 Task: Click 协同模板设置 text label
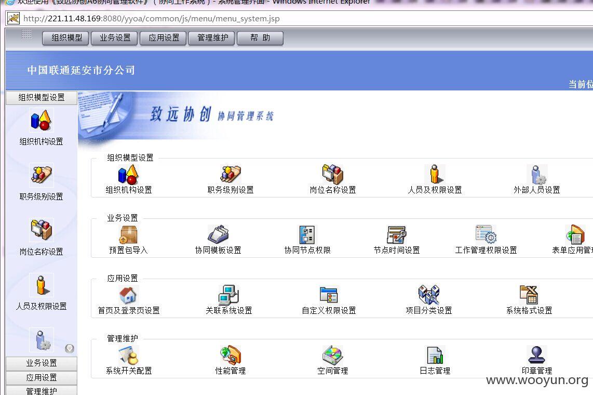[218, 250]
